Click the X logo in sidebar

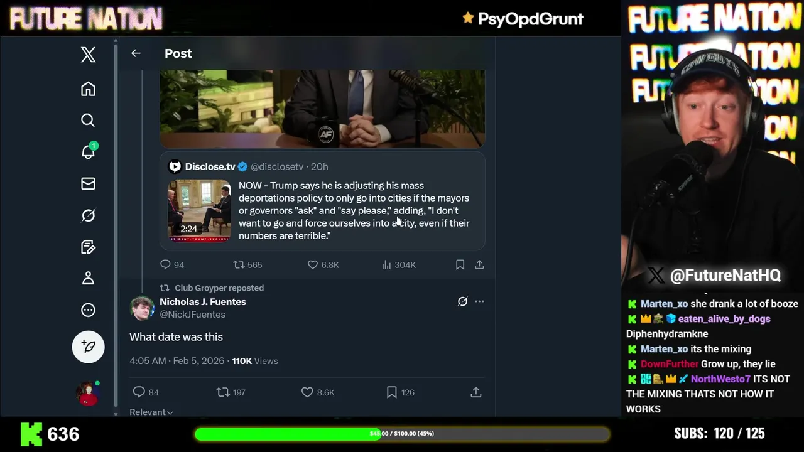[88, 55]
